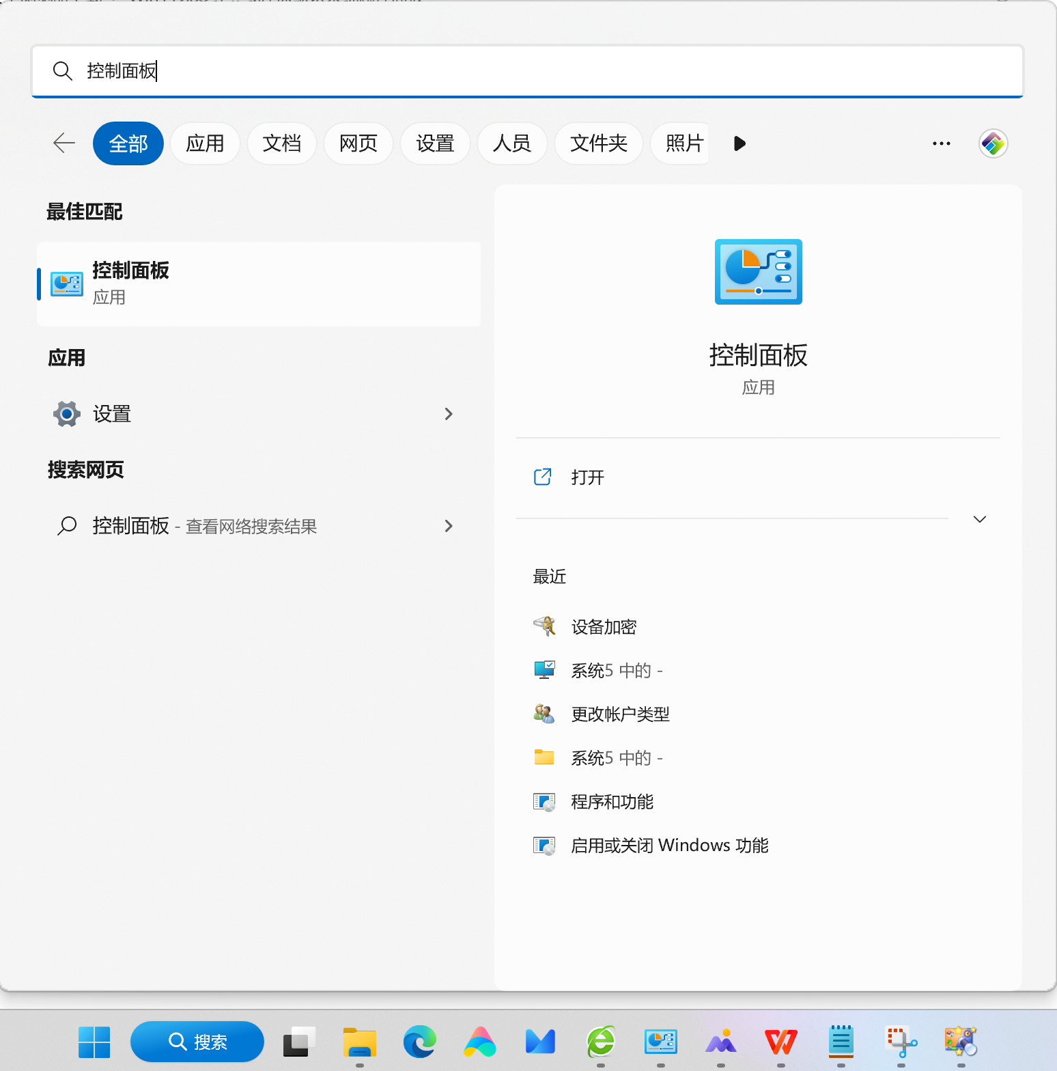
Task: Open Task View on the taskbar
Action: tap(300, 1042)
